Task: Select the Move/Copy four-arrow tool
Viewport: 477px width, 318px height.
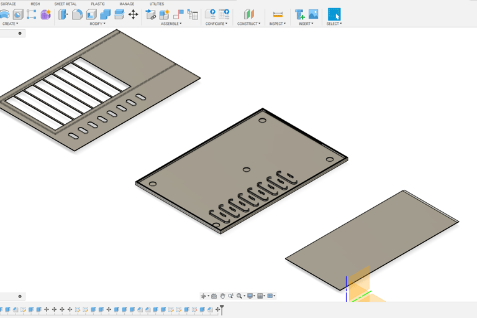Action: pos(133,14)
